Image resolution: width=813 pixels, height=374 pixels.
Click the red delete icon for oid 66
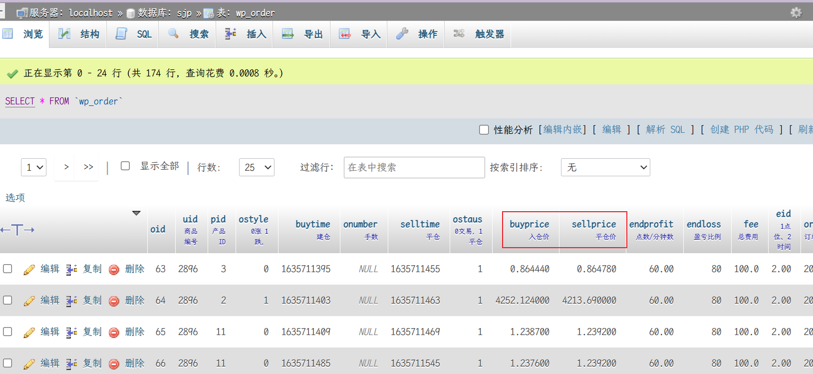tap(114, 364)
